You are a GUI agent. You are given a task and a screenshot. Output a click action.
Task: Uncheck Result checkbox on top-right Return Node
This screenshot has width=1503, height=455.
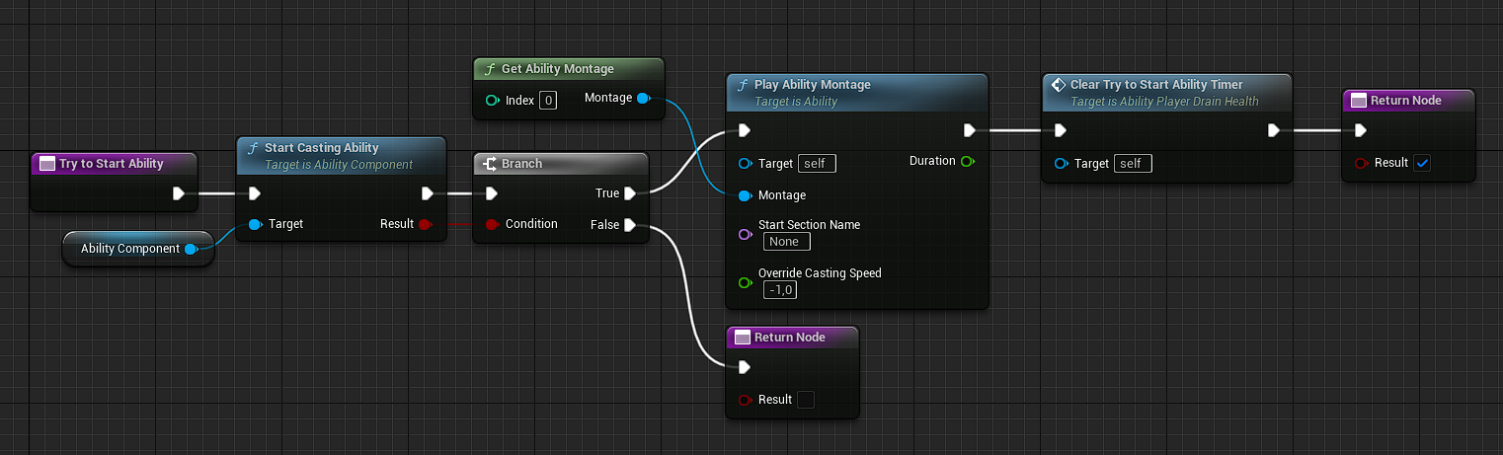(1422, 163)
